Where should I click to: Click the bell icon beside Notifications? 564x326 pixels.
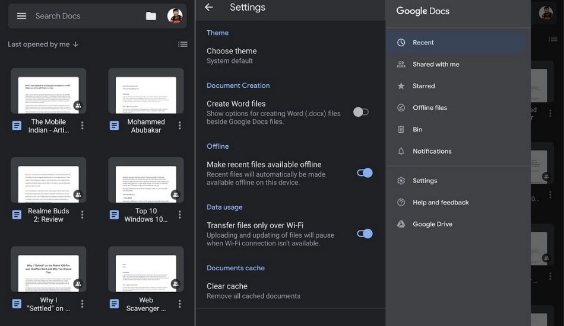[401, 151]
